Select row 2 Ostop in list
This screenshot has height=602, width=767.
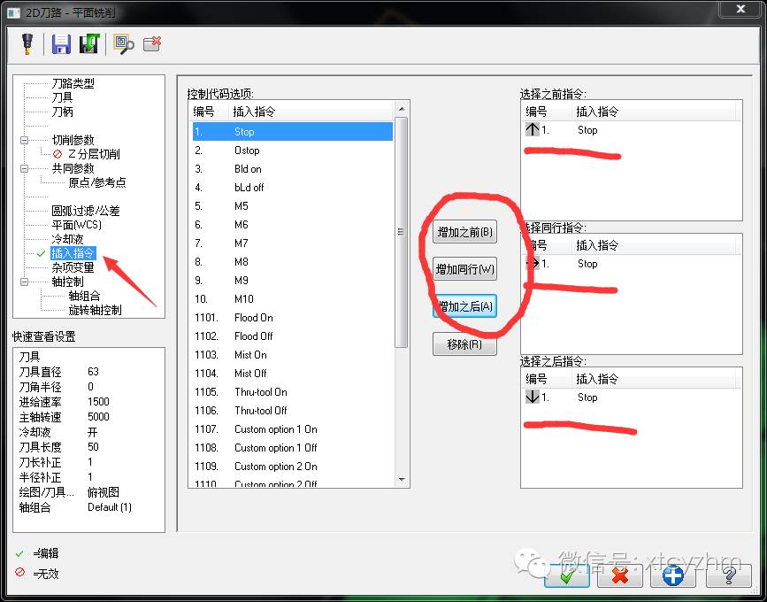(293, 150)
